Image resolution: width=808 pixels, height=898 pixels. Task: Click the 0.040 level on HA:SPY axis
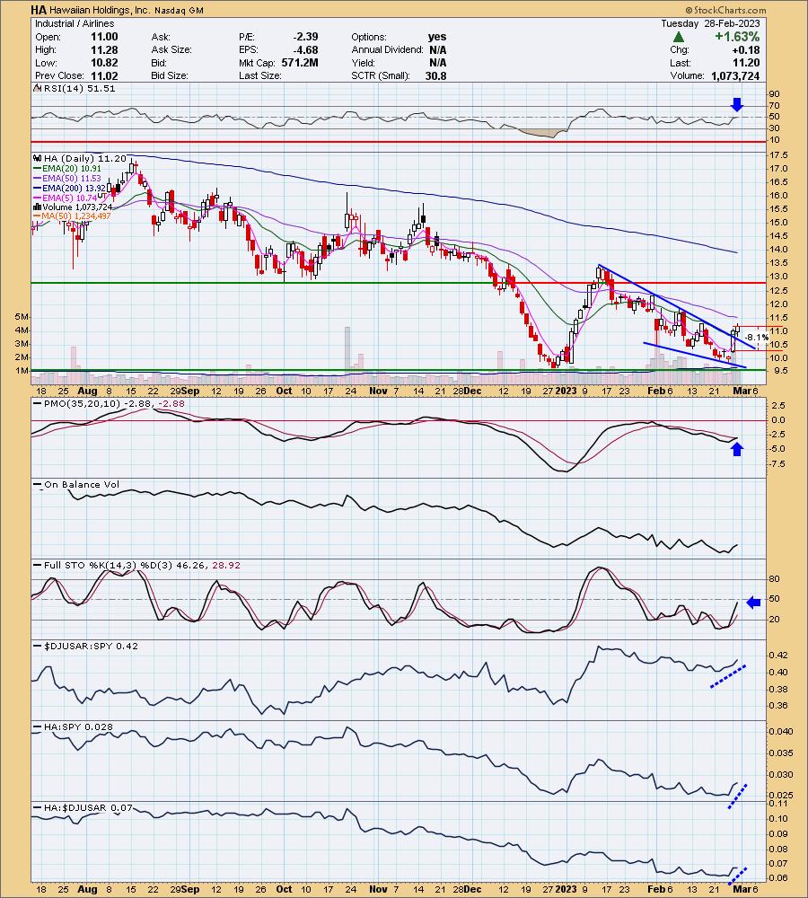coord(781,731)
